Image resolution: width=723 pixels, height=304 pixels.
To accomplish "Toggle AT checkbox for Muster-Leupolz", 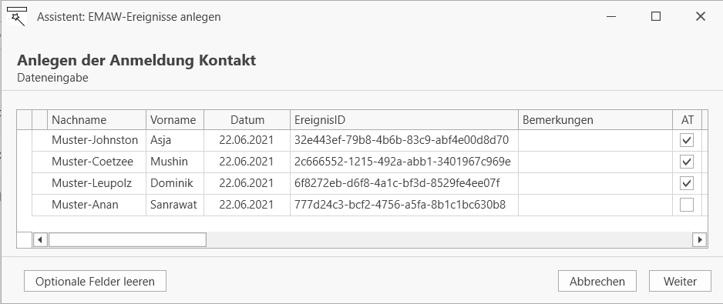I will (687, 183).
